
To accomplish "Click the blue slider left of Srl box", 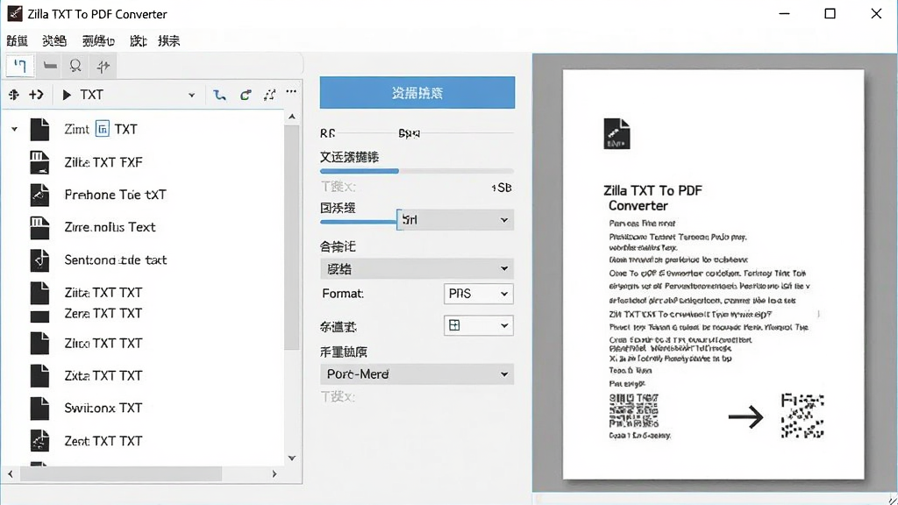I will [359, 222].
